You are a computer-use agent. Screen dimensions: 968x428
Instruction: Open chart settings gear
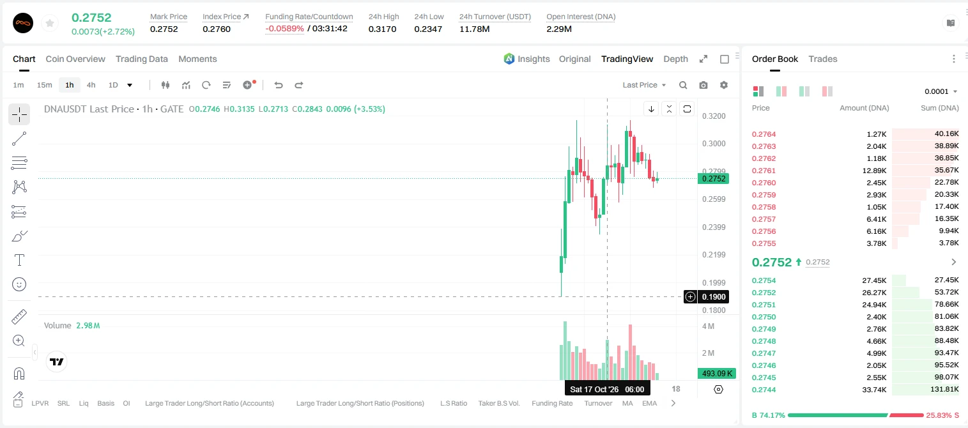(724, 85)
